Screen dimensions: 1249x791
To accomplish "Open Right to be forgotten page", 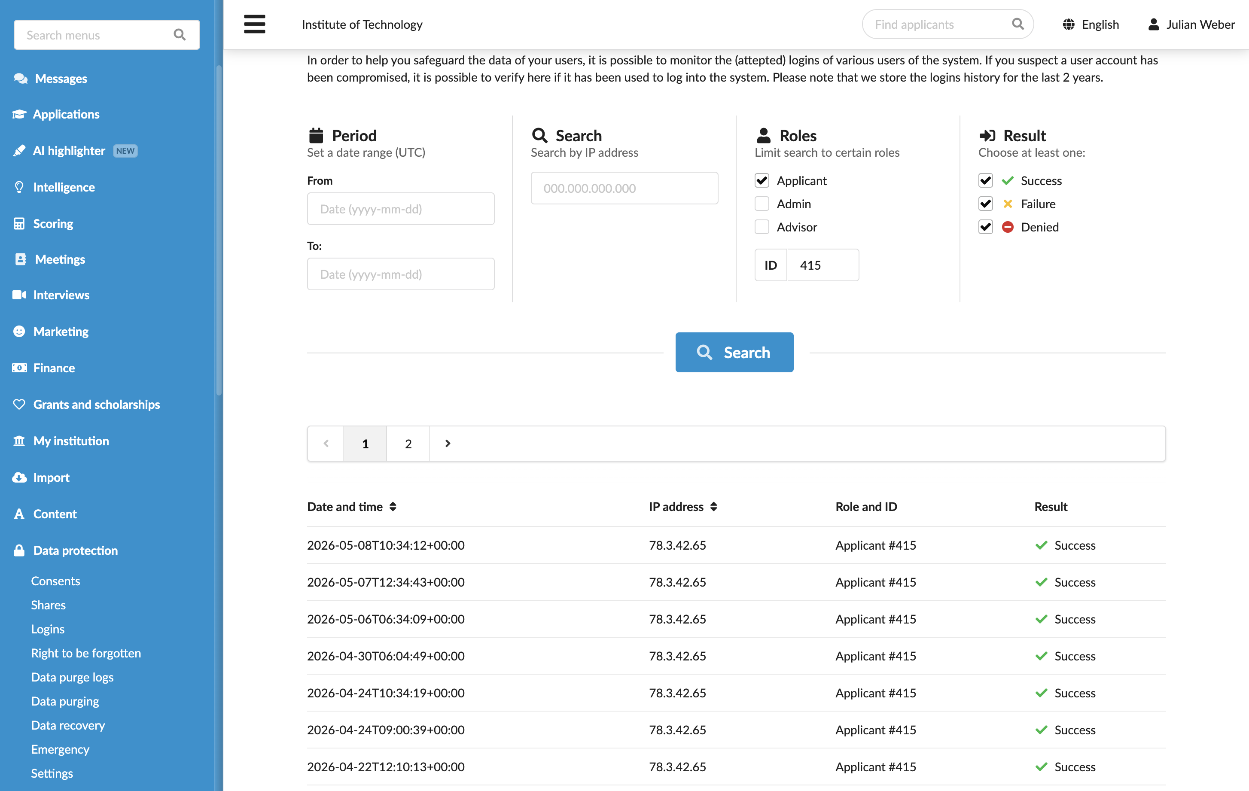I will pos(86,653).
